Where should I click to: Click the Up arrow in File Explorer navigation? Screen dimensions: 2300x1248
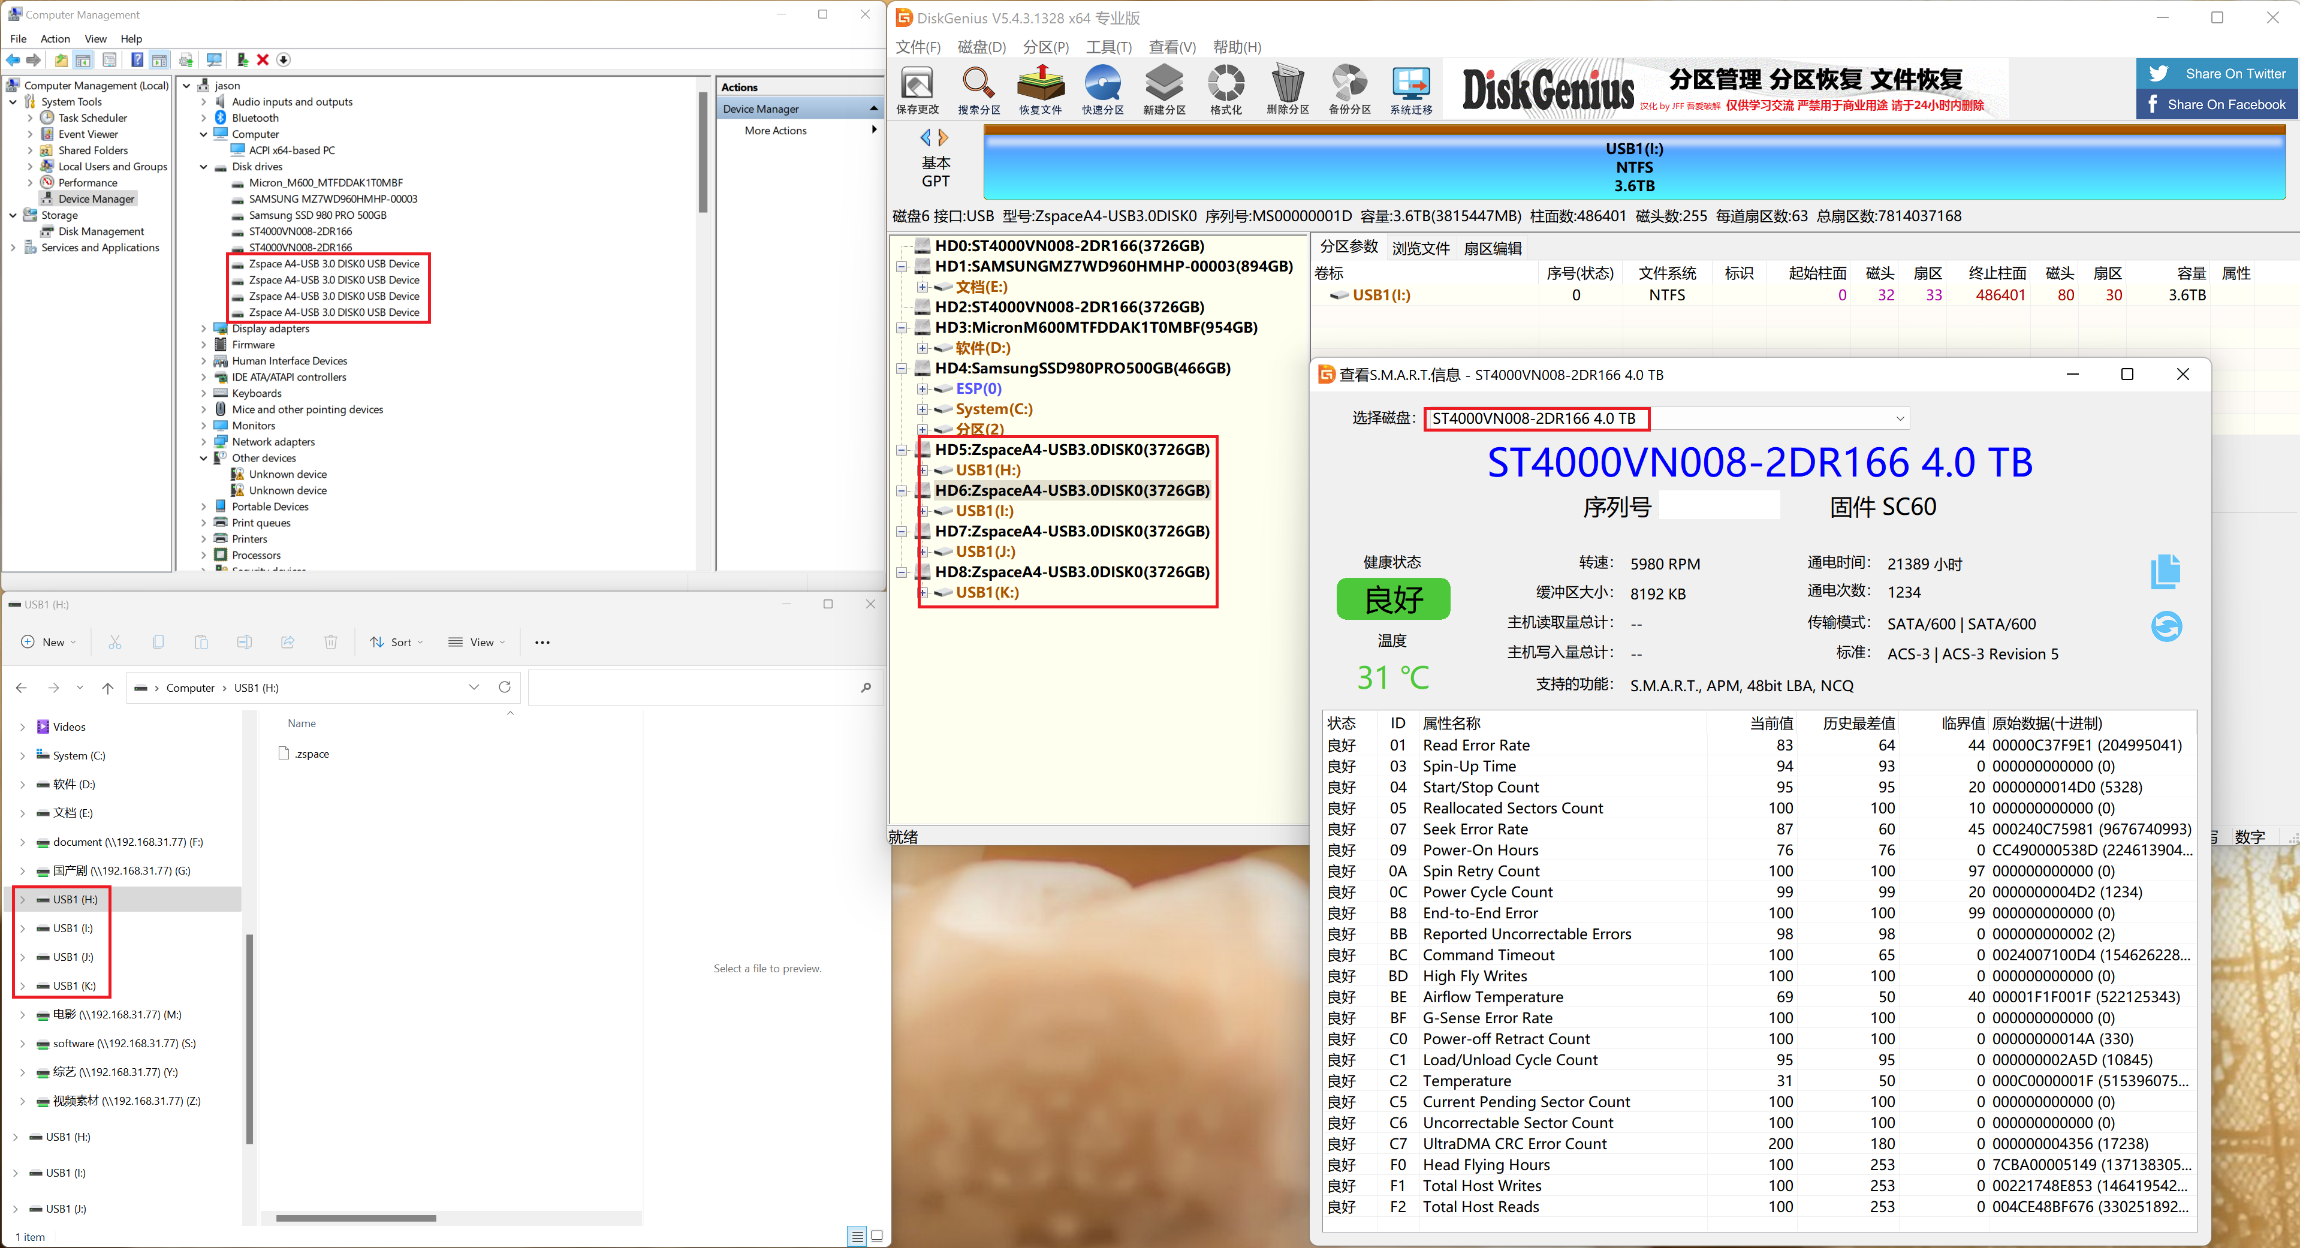coord(107,688)
